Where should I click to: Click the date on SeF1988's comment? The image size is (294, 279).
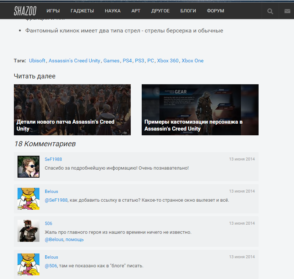(x=242, y=159)
